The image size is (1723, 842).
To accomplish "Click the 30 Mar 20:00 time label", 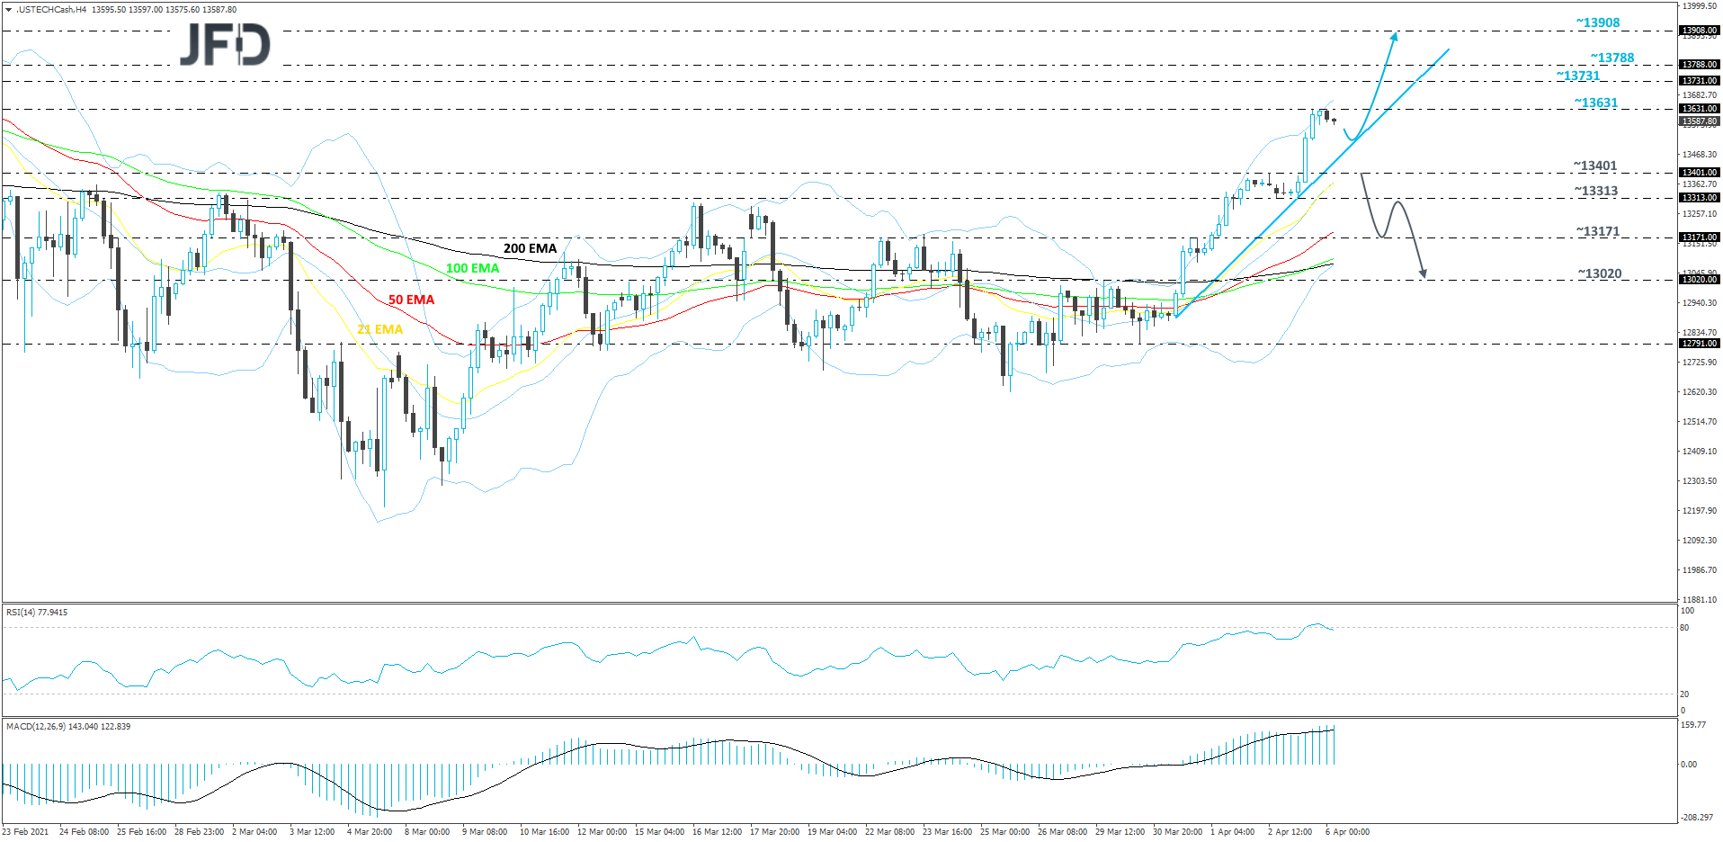I will (x=1177, y=832).
